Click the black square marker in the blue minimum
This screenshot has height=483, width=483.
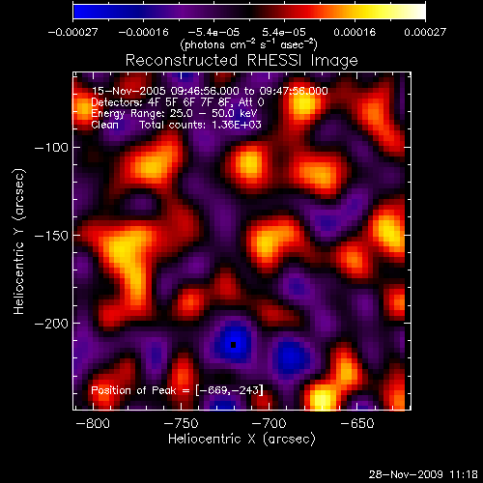[x=234, y=345]
